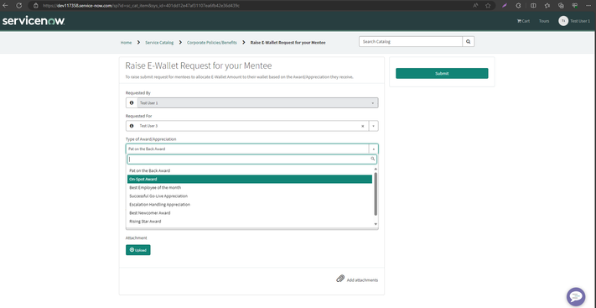Click the Upload attachment button
Screen dimensions: 596x308
pos(138,250)
